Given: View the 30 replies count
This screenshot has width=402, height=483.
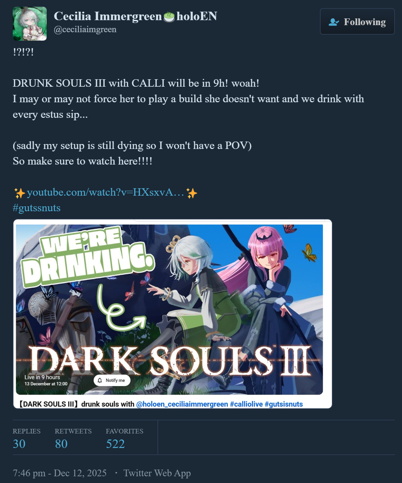Looking at the screenshot, I should pyautogui.click(x=19, y=444).
